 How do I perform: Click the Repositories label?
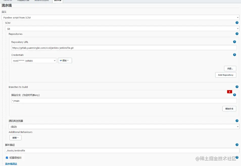[15, 34]
